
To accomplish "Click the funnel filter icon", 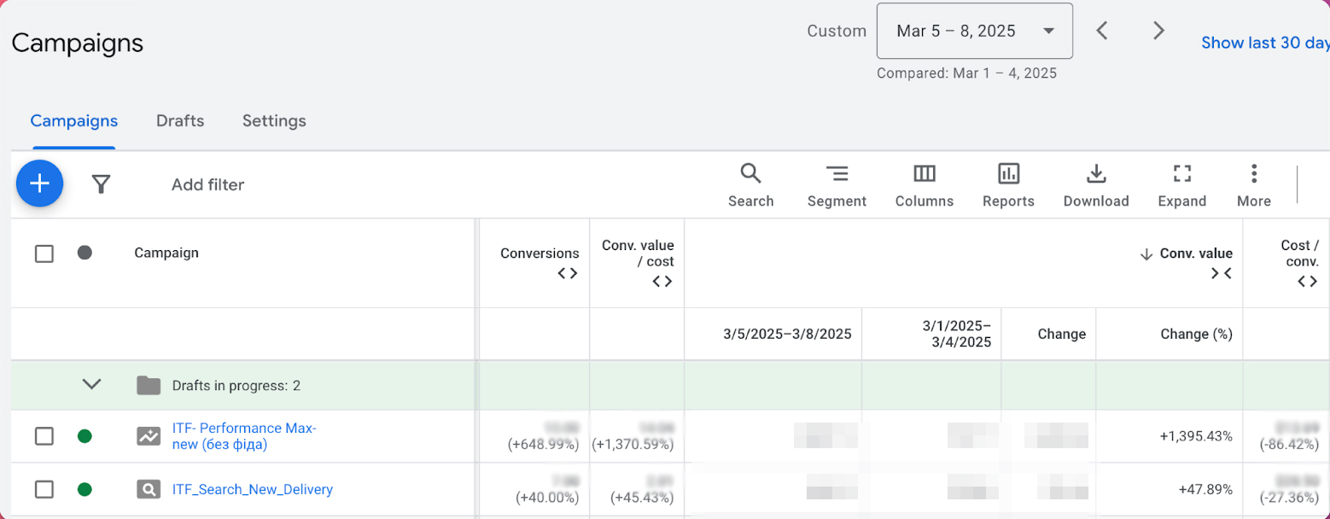I will pyautogui.click(x=102, y=184).
